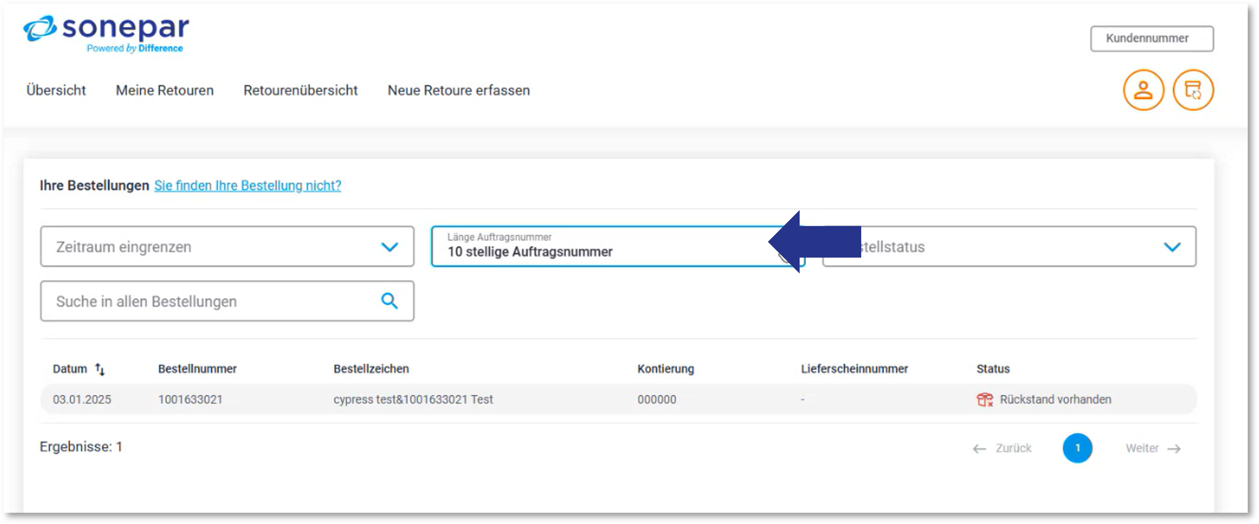Click the Kundennummer button
1259x524 pixels.
click(1151, 38)
